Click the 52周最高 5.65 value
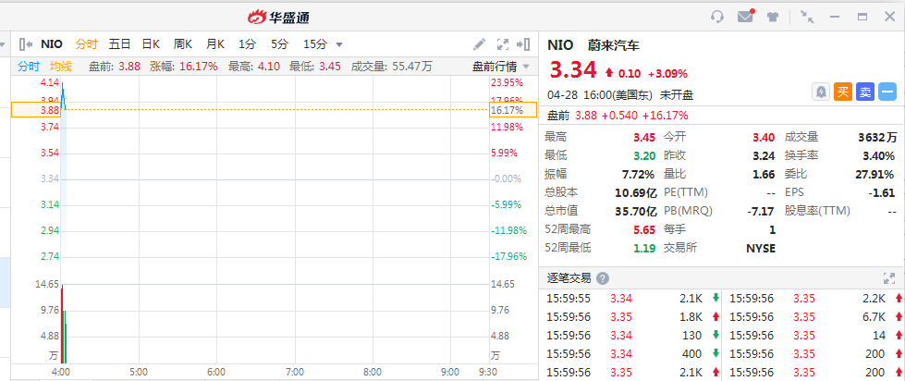 (x=644, y=229)
